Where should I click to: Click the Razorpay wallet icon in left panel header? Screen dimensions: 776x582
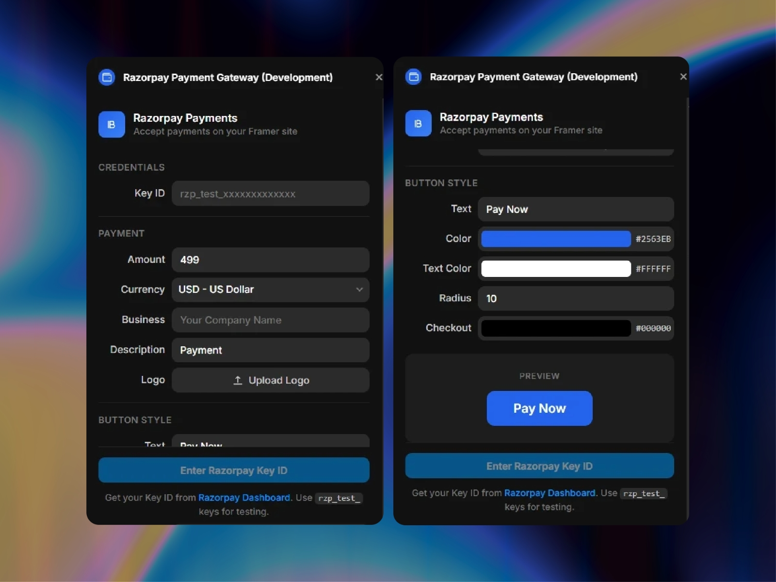click(107, 77)
